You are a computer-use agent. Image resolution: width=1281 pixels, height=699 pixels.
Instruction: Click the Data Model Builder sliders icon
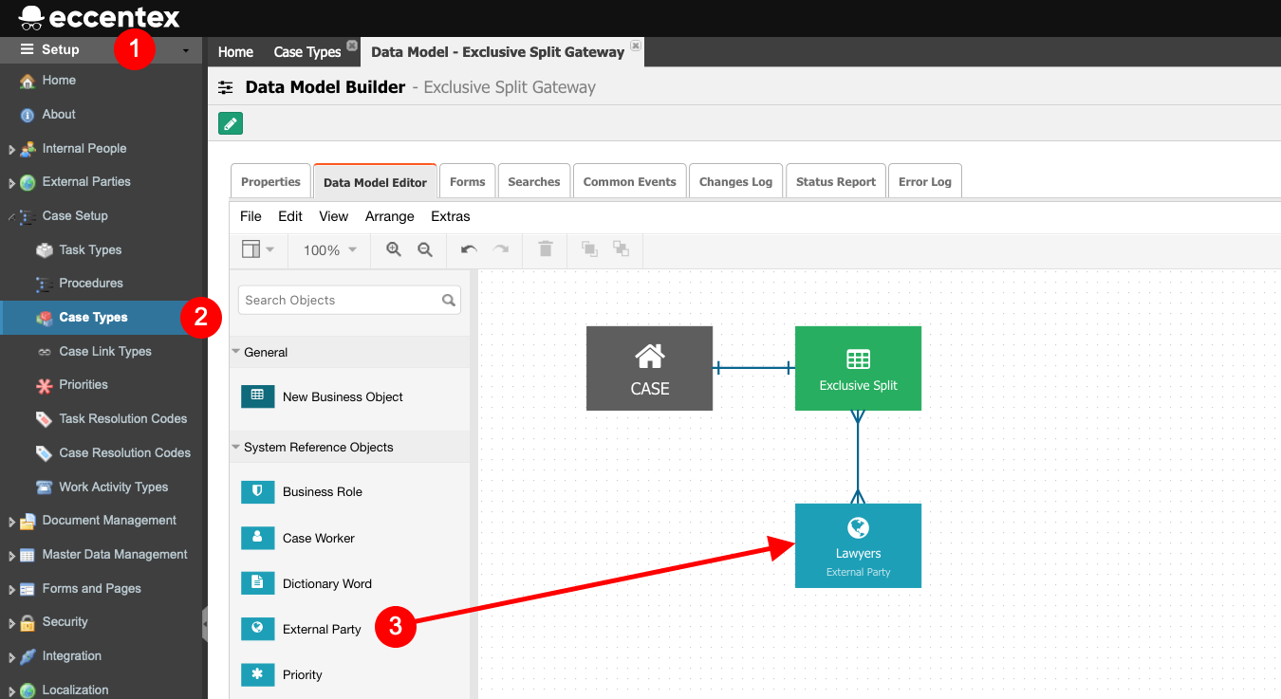point(225,87)
